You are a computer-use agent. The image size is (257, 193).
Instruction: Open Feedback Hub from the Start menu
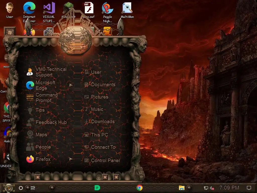point(46,122)
